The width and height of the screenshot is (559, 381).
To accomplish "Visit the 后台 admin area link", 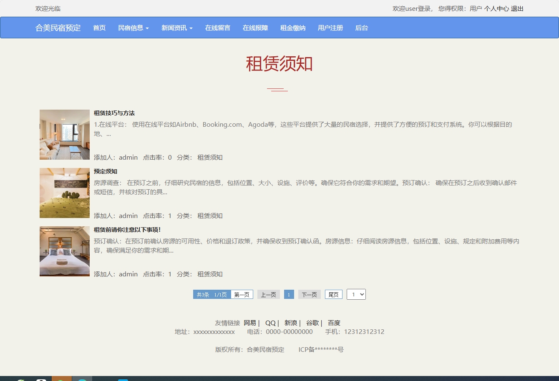I will (361, 28).
